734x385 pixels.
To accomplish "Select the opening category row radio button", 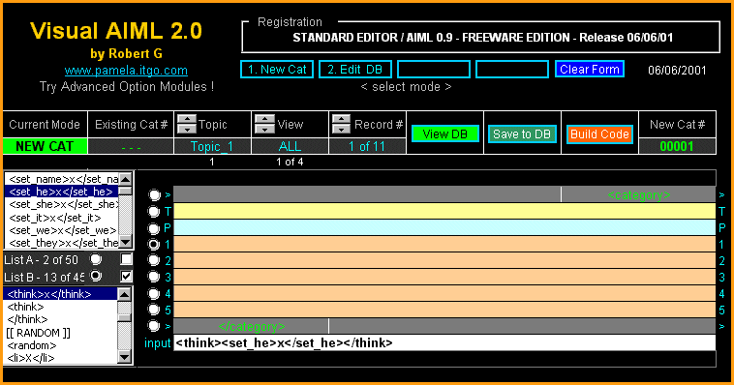I will click(154, 194).
